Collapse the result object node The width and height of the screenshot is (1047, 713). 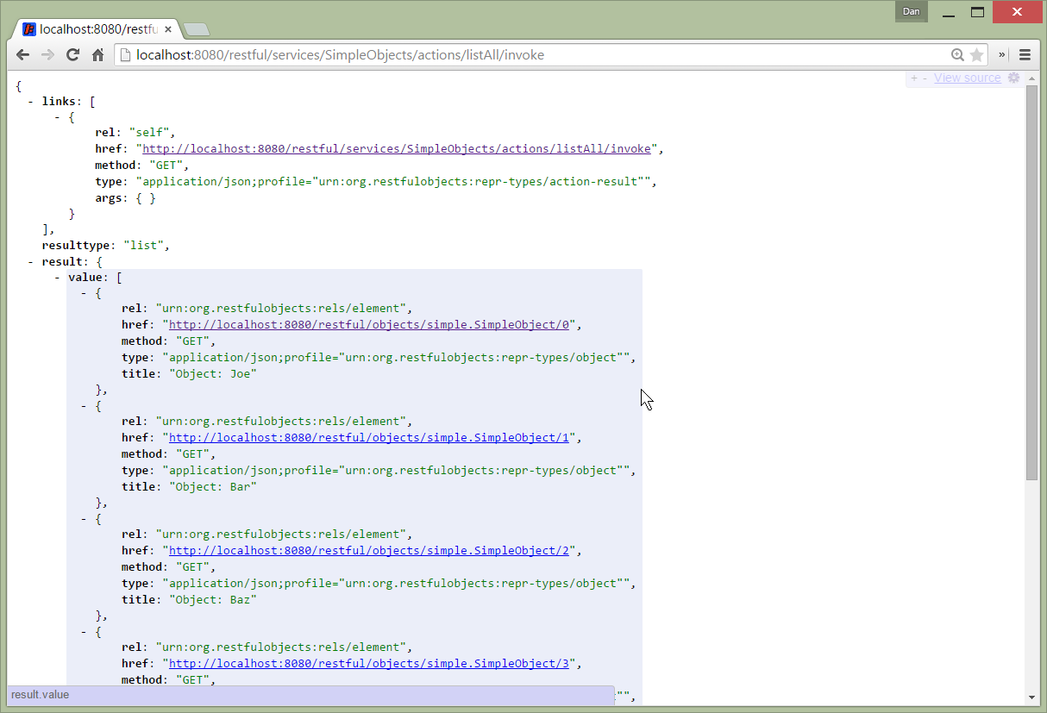(x=31, y=262)
